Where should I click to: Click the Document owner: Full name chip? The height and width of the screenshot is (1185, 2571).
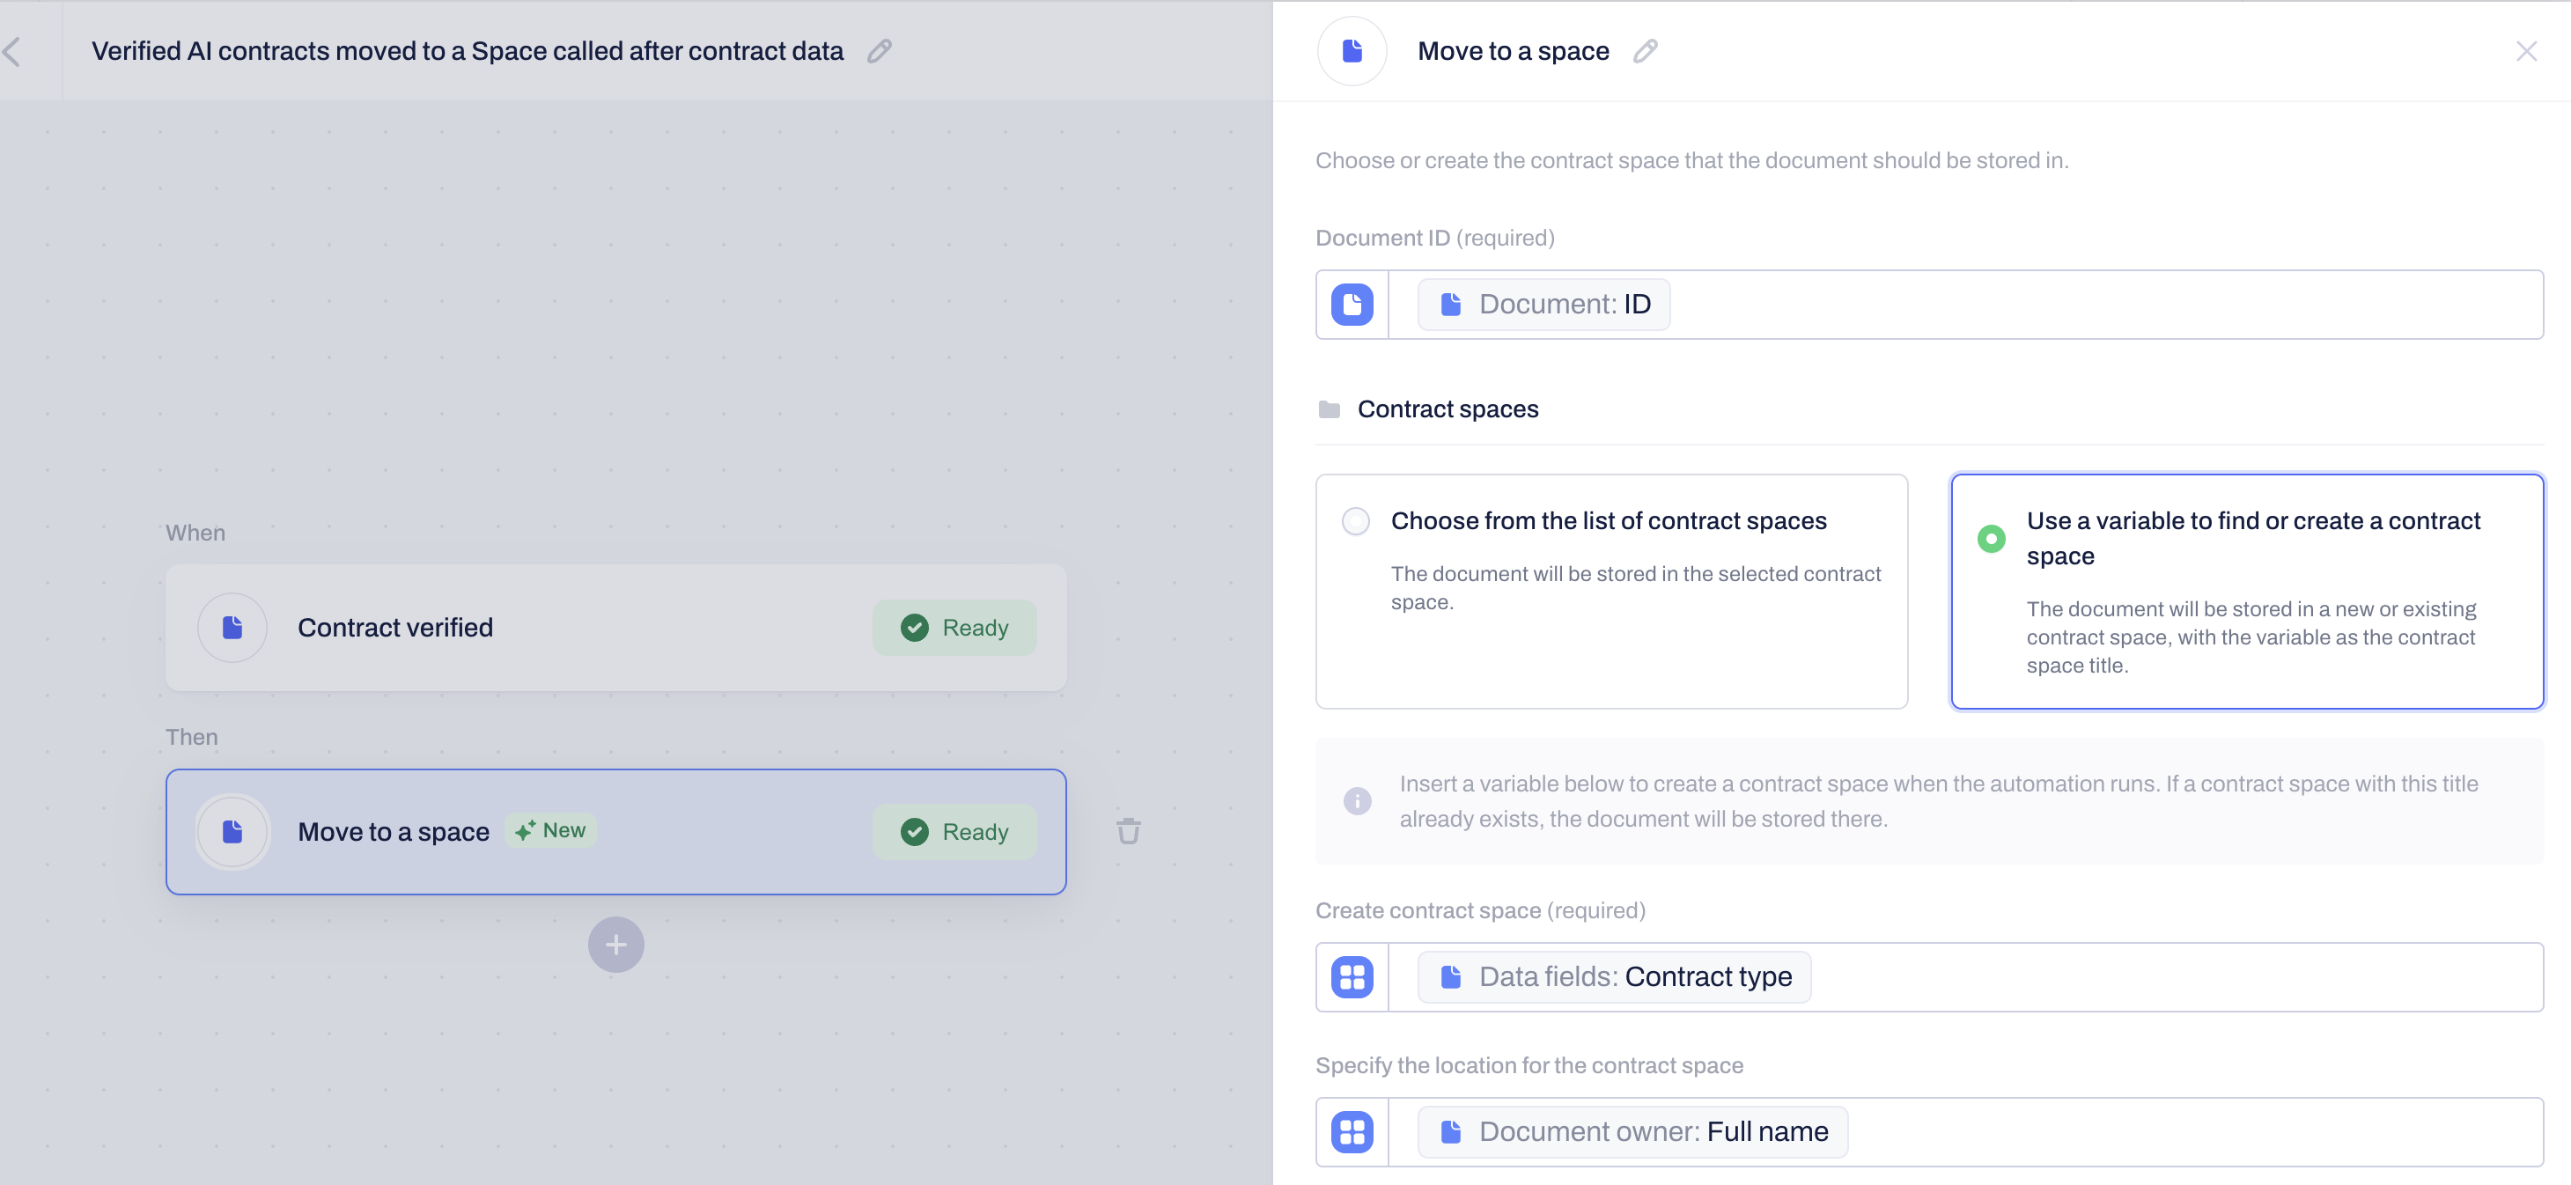tap(1632, 1132)
